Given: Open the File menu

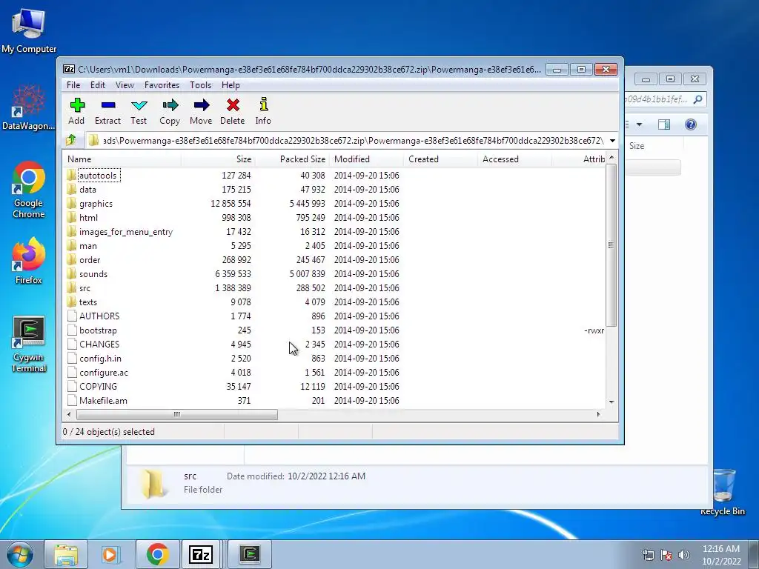Looking at the screenshot, I should (73, 84).
